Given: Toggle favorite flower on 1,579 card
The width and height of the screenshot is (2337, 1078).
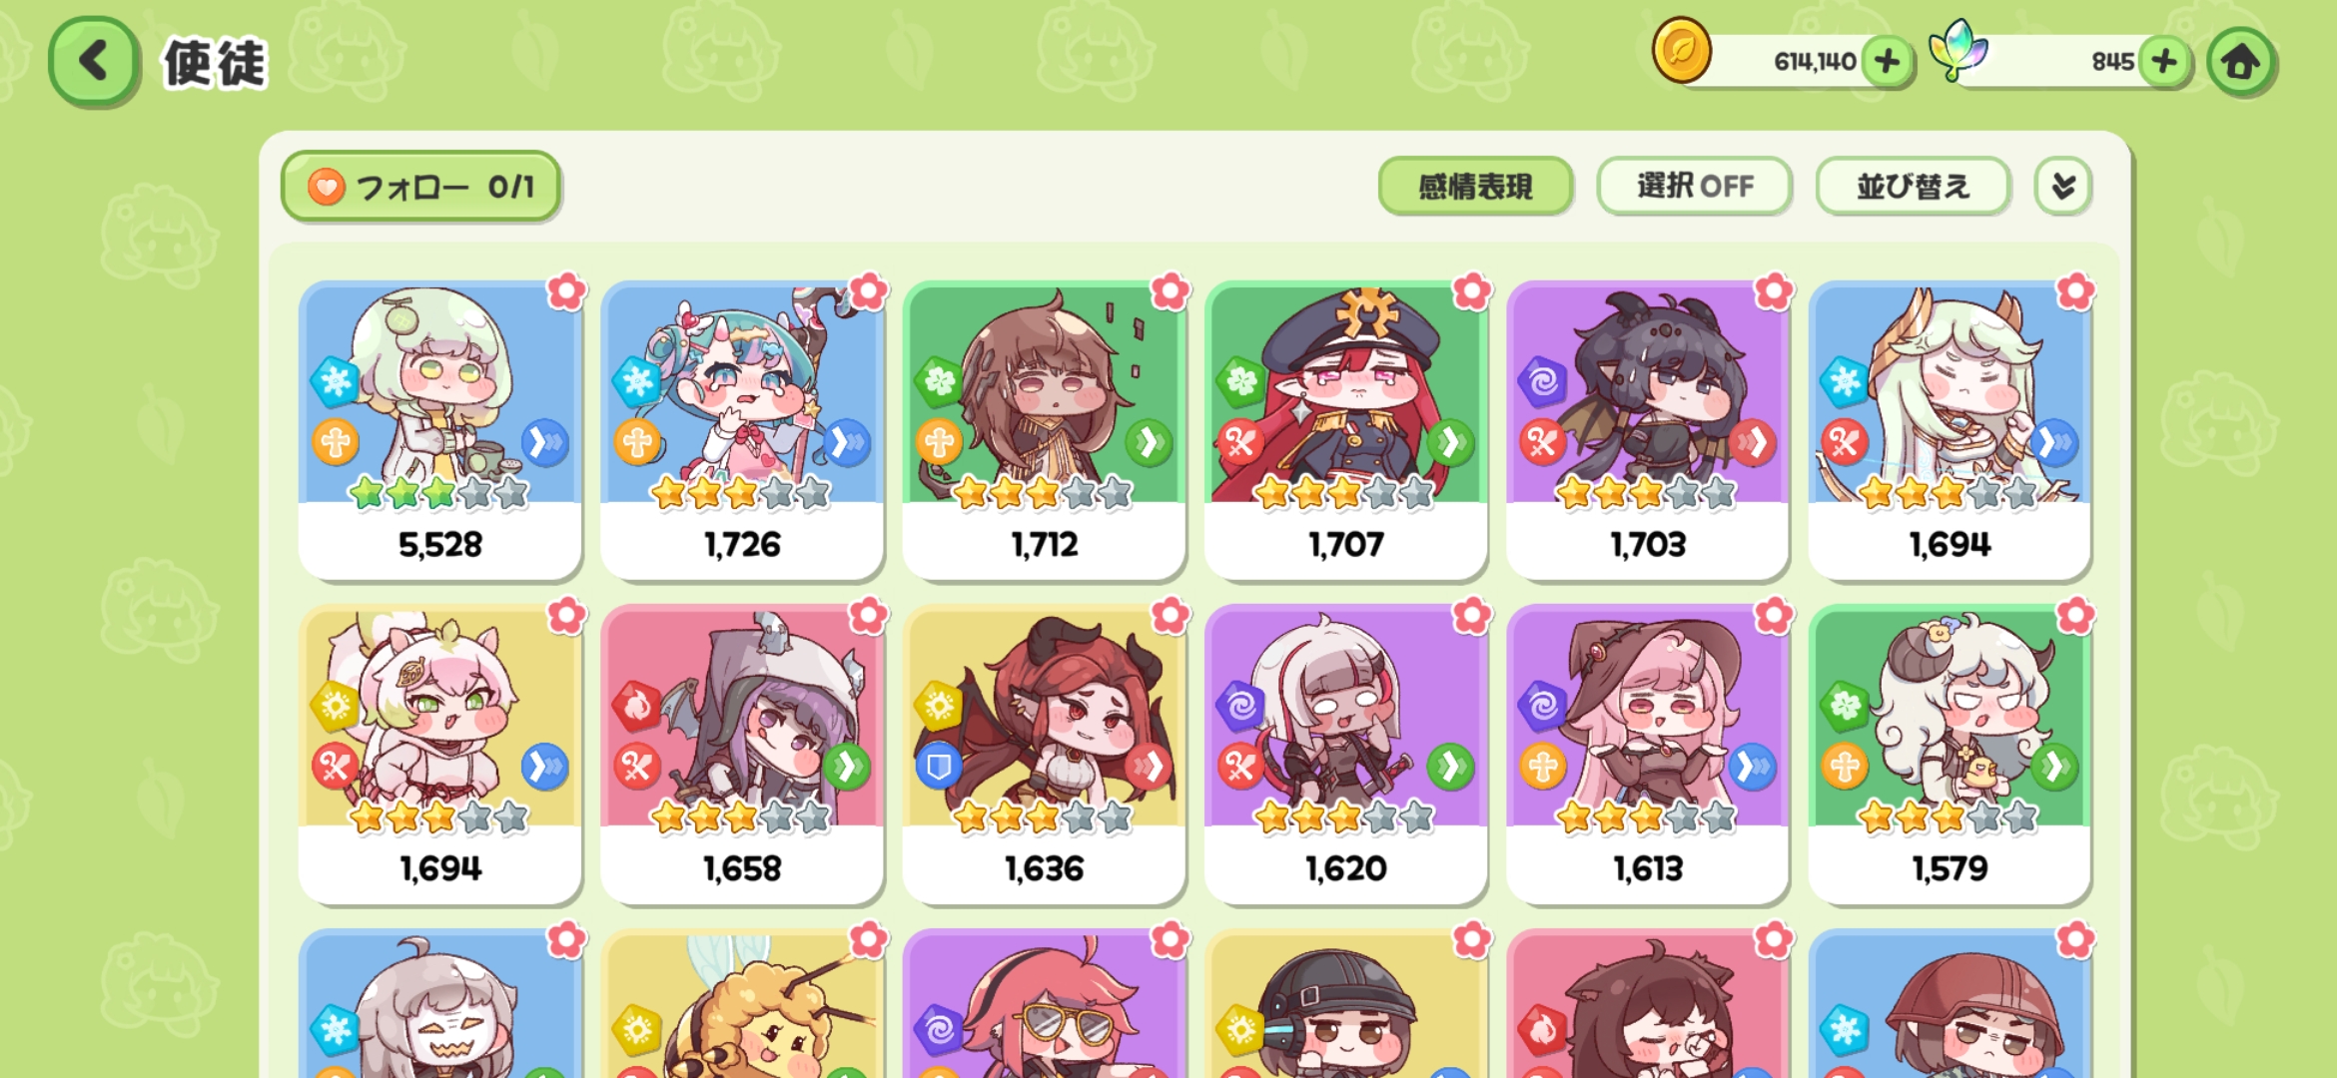Looking at the screenshot, I should 2075,616.
